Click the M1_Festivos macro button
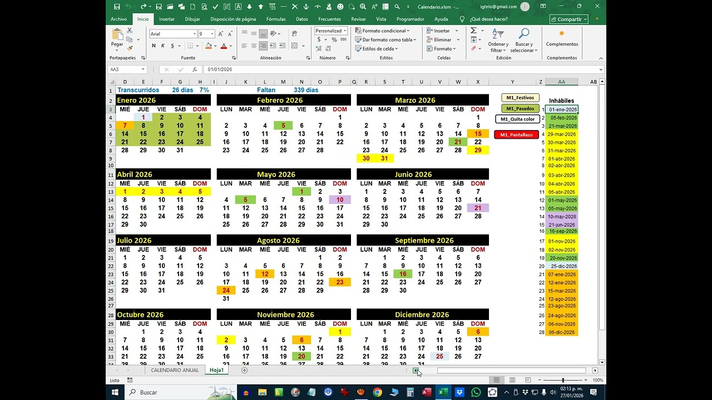The height and width of the screenshot is (400, 712). click(521, 98)
